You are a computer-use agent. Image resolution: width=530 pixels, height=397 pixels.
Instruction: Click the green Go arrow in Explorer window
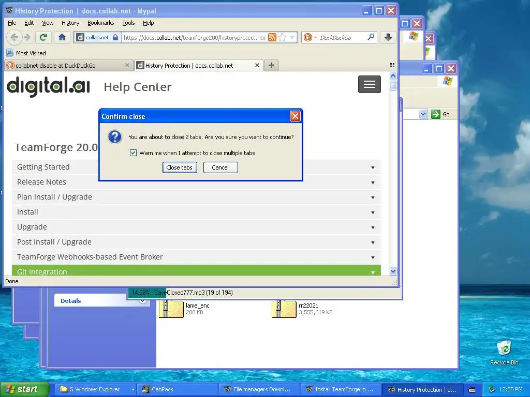(436, 114)
